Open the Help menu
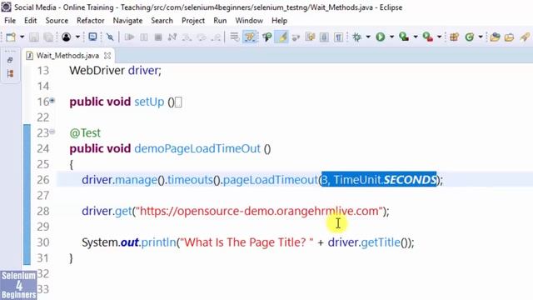The height and width of the screenshot is (300, 533). pos(280,20)
